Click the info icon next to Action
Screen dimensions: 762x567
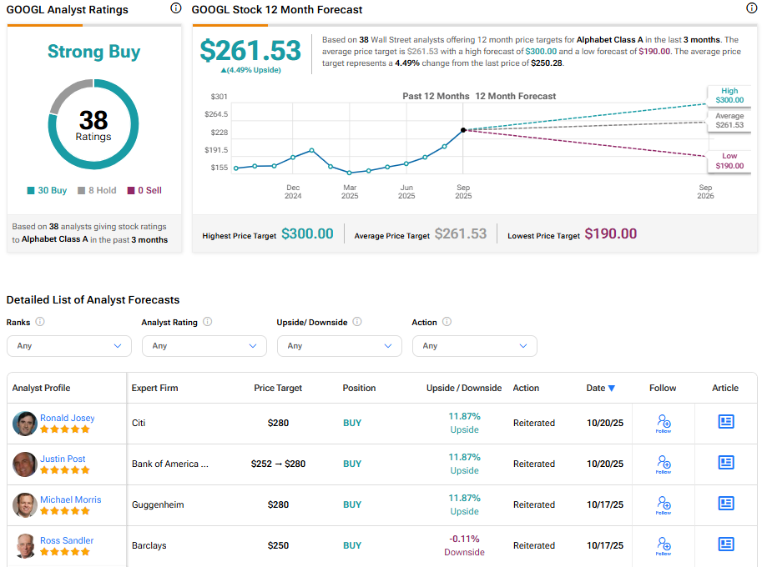pos(447,322)
